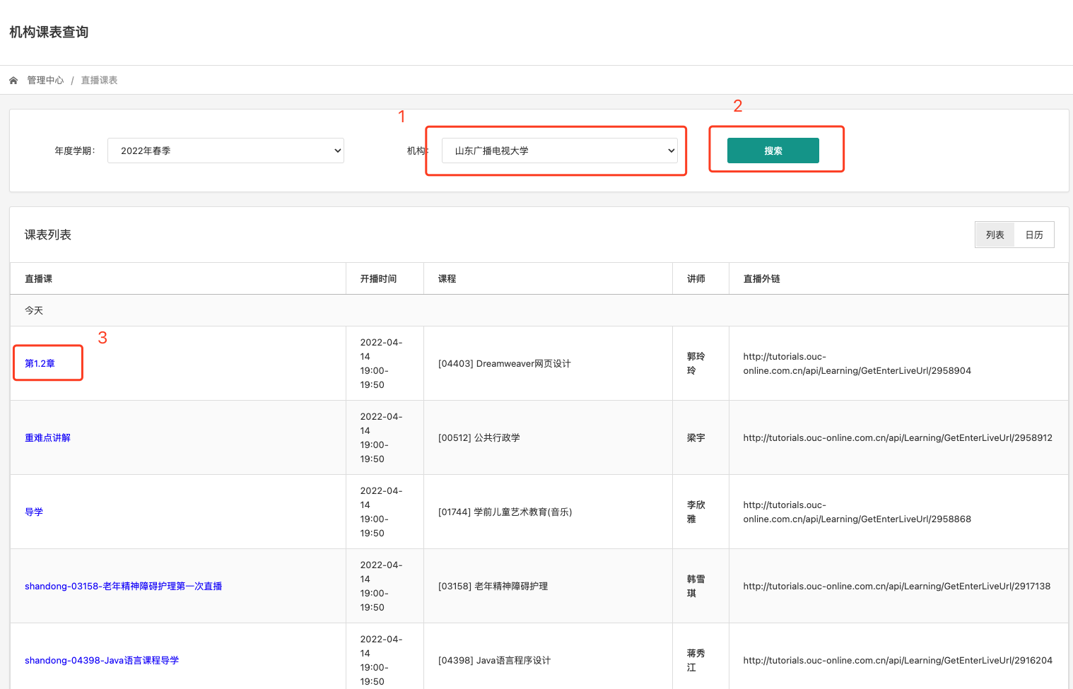Screen dimensions: 1073x689
Task: Switch to the 列表 view tab
Action: pyautogui.click(x=995, y=235)
